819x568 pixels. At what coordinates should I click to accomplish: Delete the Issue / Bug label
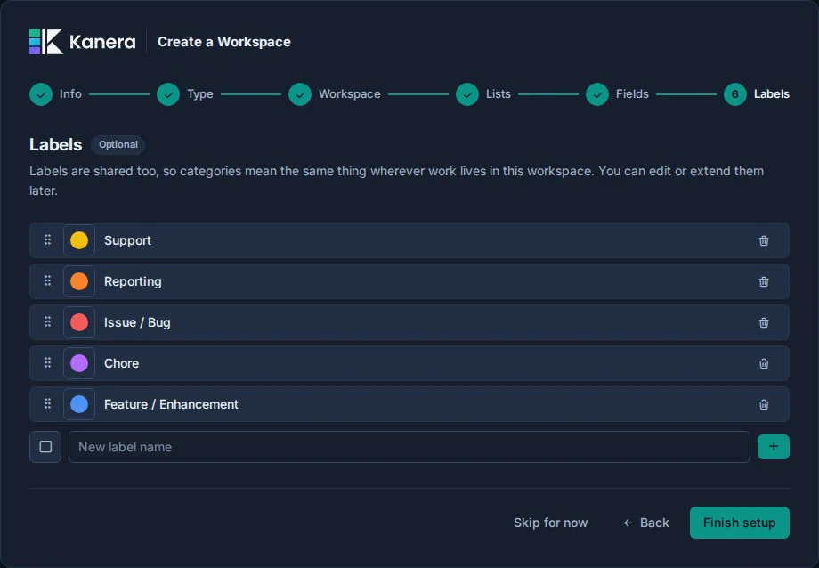click(764, 322)
